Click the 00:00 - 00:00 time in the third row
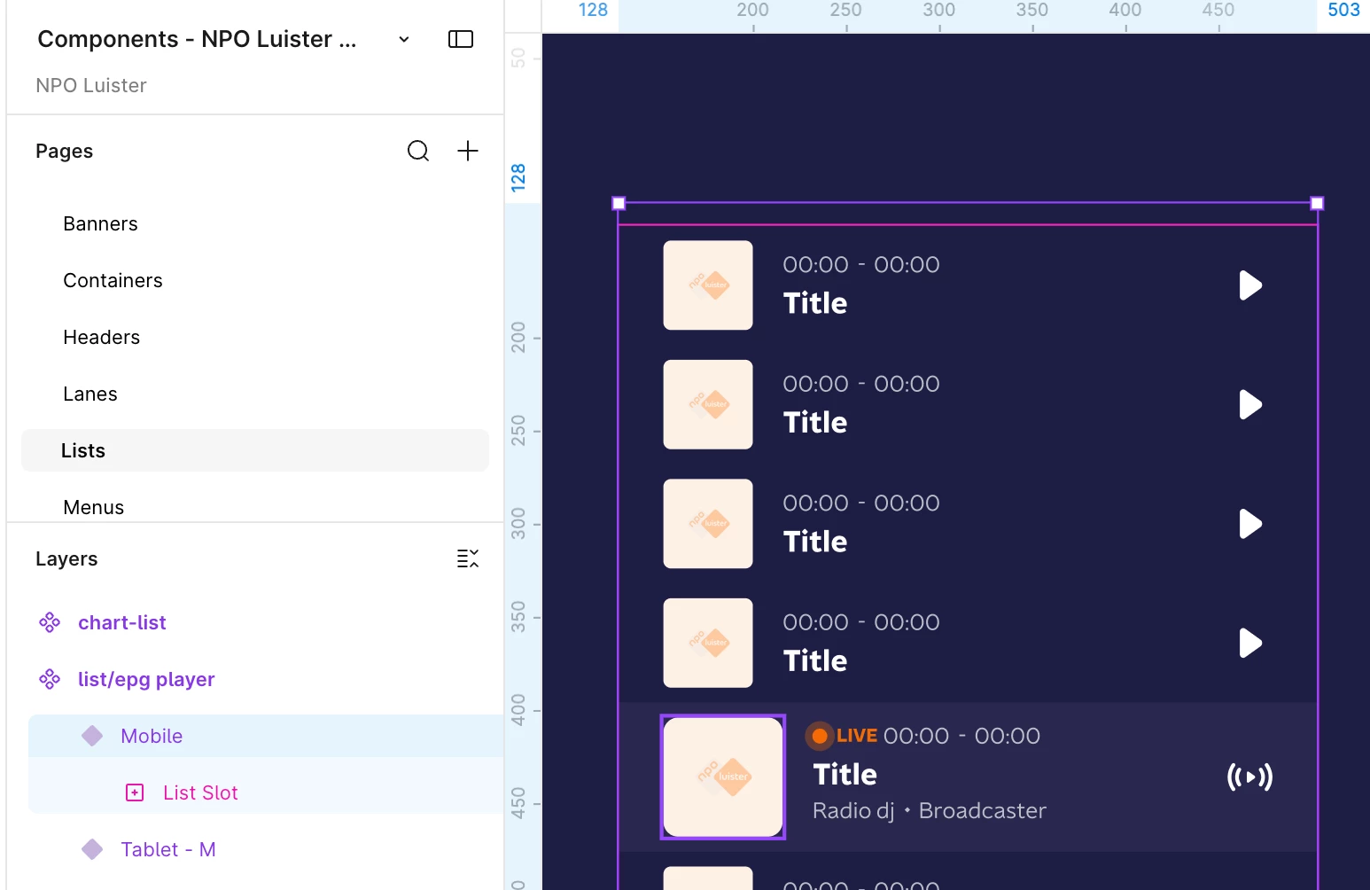 point(861,503)
